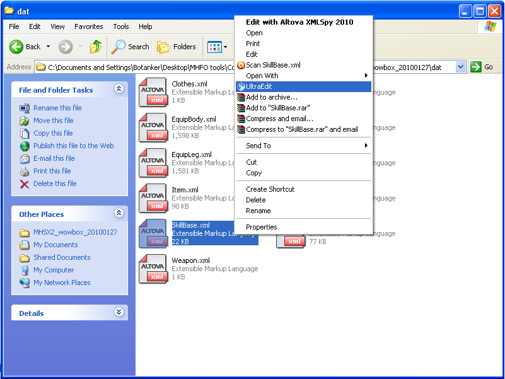Click E-mail this file link
Screen dimensions: 505x379
click(54, 158)
